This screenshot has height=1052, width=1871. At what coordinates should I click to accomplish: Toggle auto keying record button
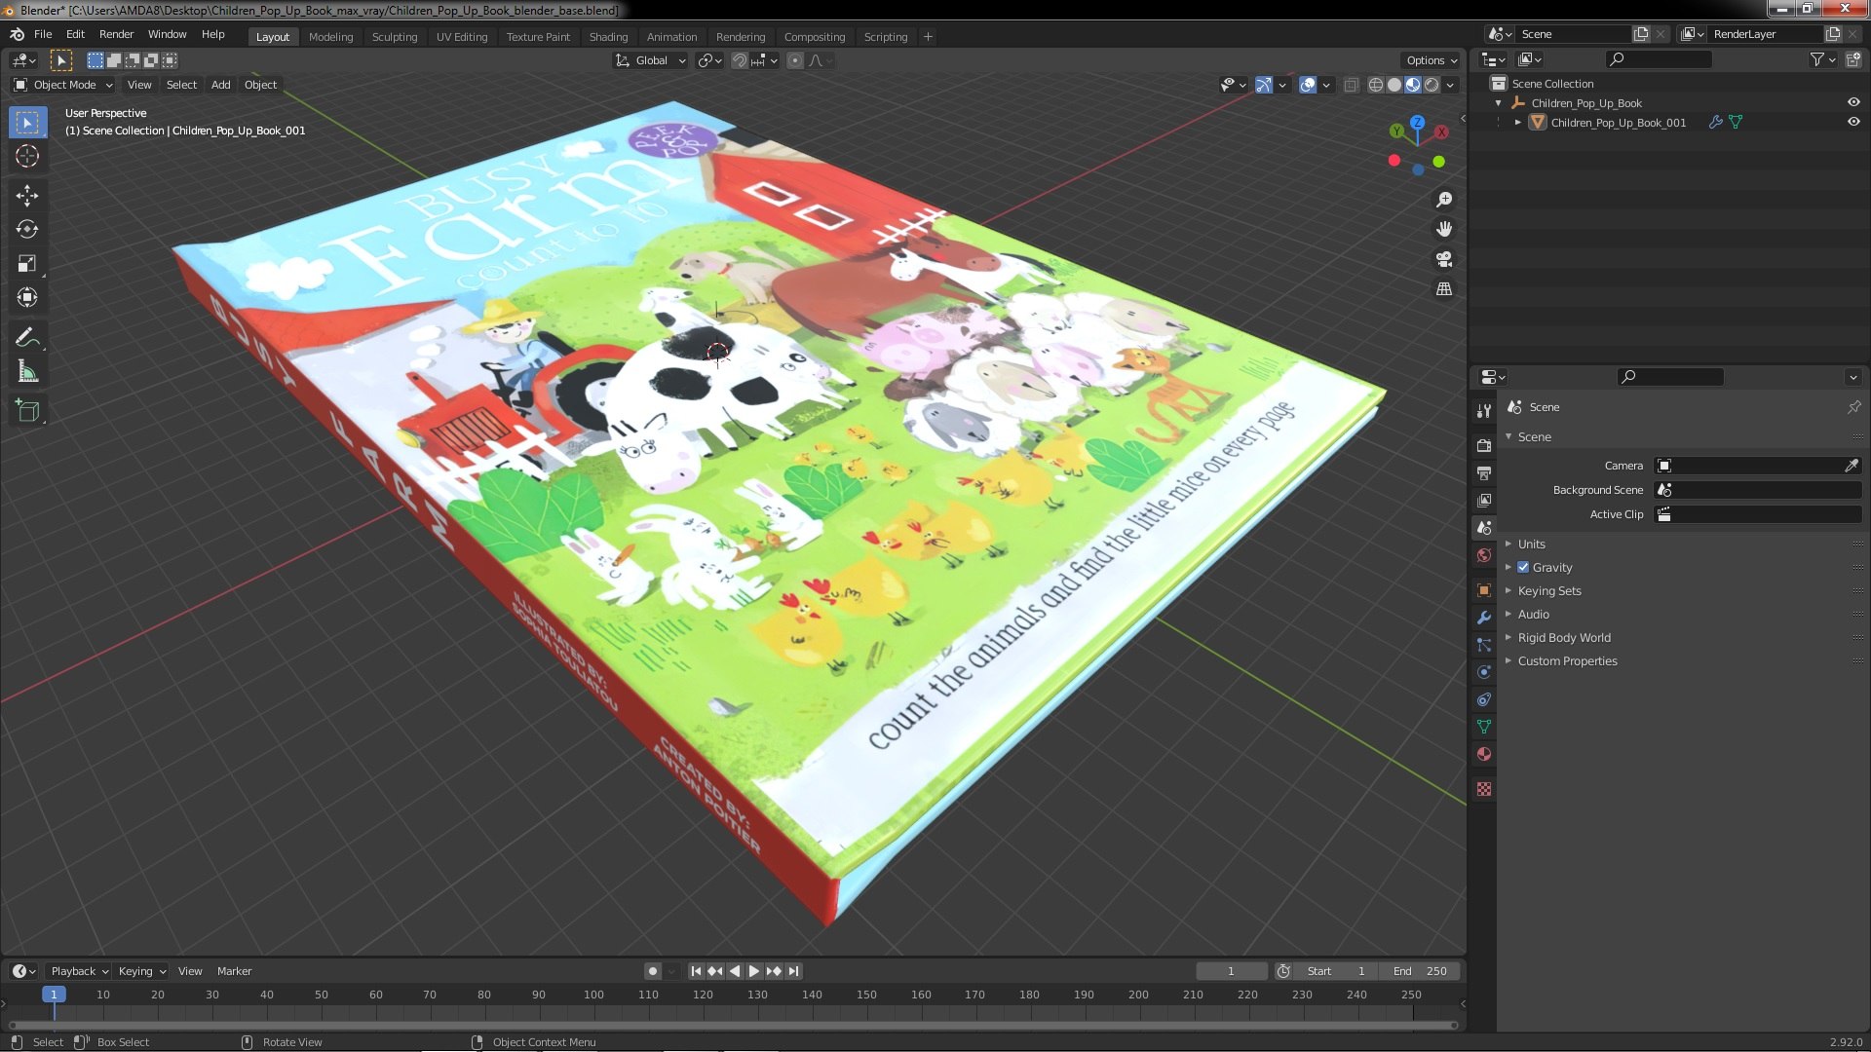[652, 971]
